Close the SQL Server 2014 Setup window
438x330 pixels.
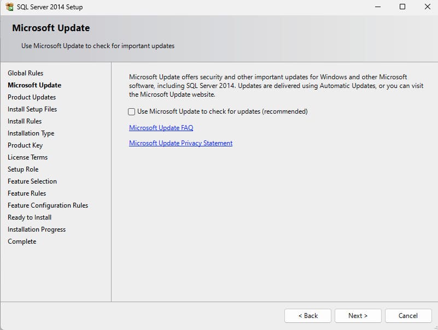[x=427, y=7]
